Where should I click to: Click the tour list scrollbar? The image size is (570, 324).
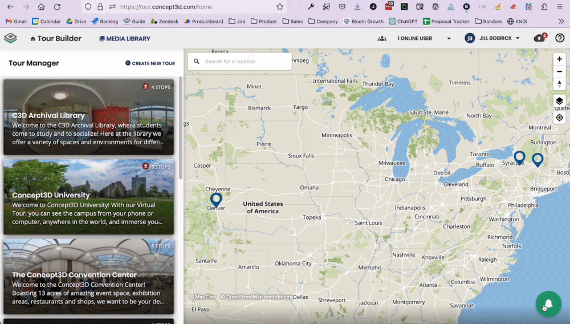coord(180,127)
